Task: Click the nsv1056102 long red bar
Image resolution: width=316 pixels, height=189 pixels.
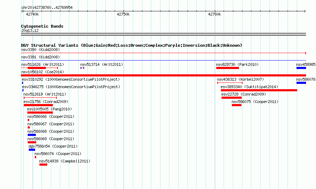Action: coord(163,75)
